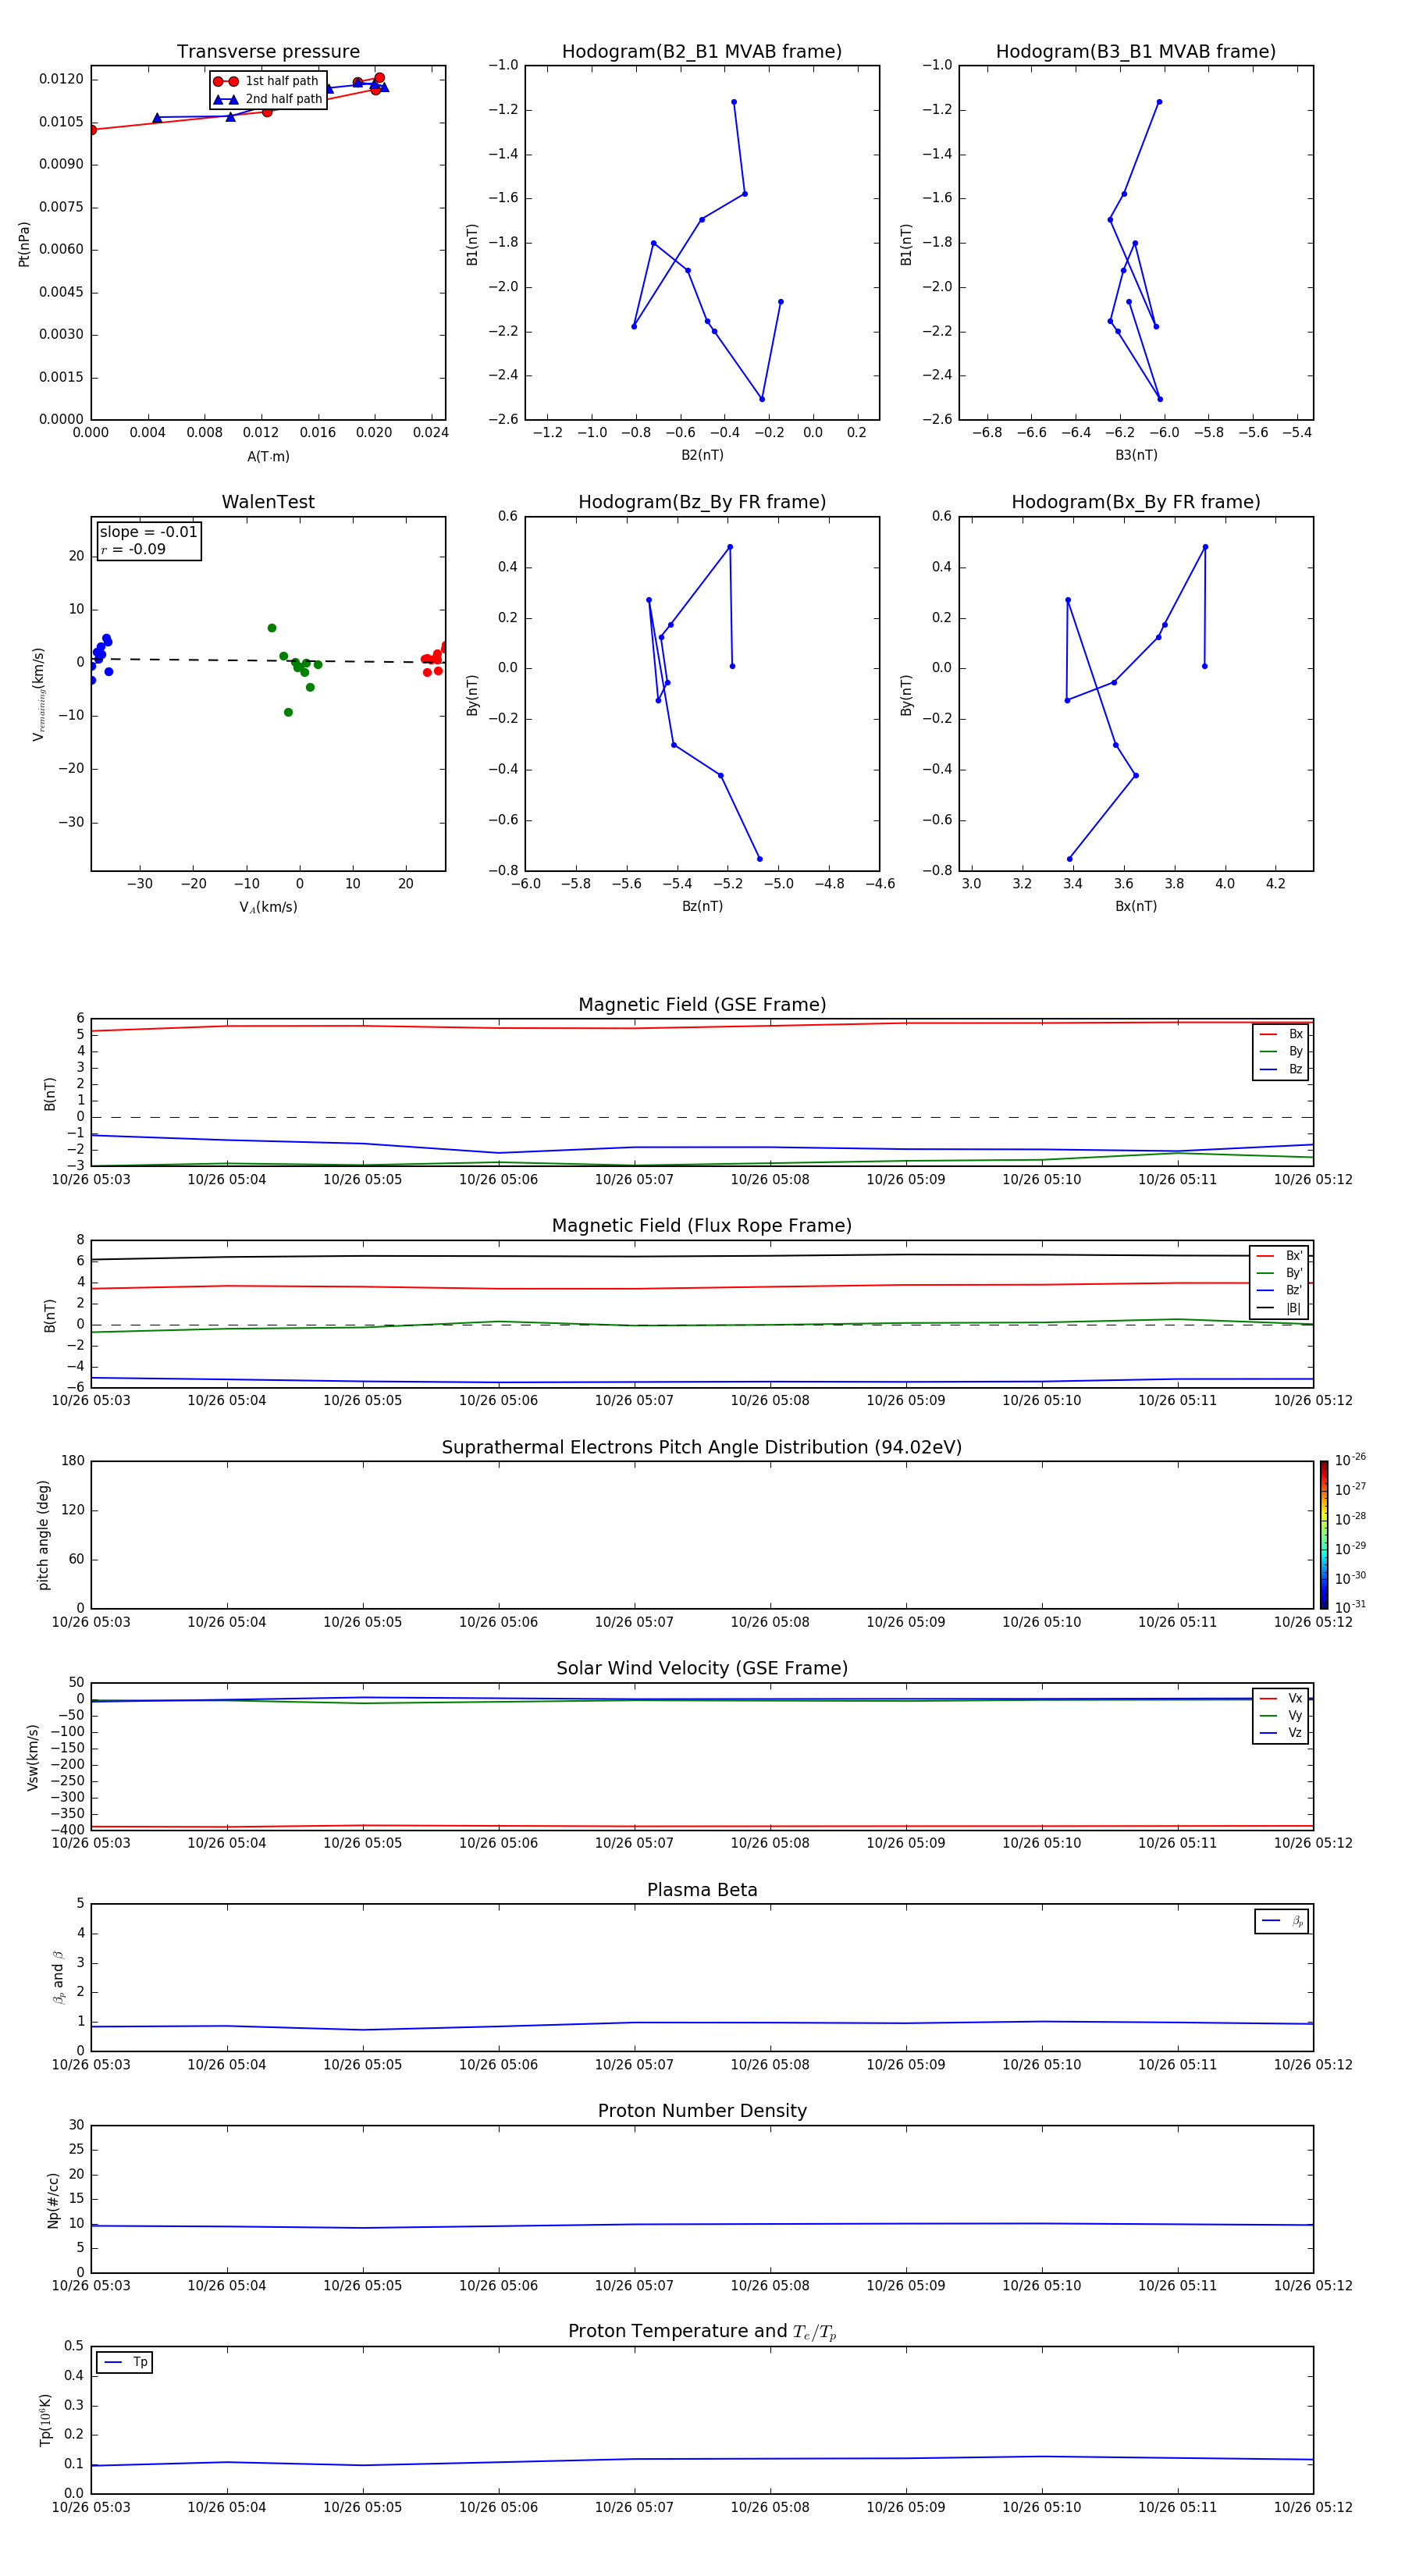
Task: Select |B| in the Flux Rope Frame legend
Action: point(1280,1308)
